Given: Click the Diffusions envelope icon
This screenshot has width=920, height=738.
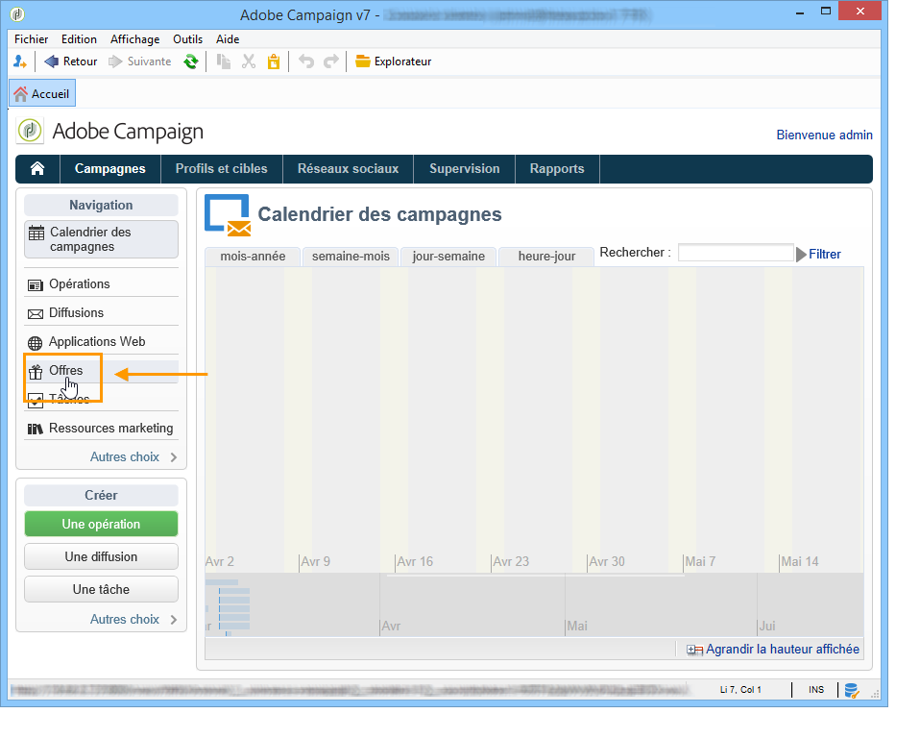Looking at the screenshot, I should [x=36, y=314].
